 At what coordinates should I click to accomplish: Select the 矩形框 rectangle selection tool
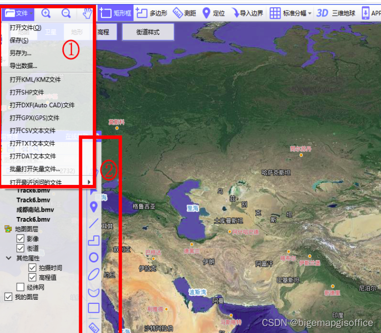coord(116,13)
